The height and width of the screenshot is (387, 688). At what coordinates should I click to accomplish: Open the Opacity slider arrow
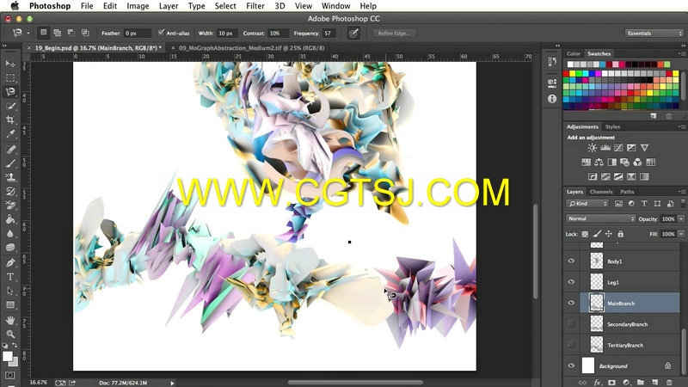tap(681, 219)
